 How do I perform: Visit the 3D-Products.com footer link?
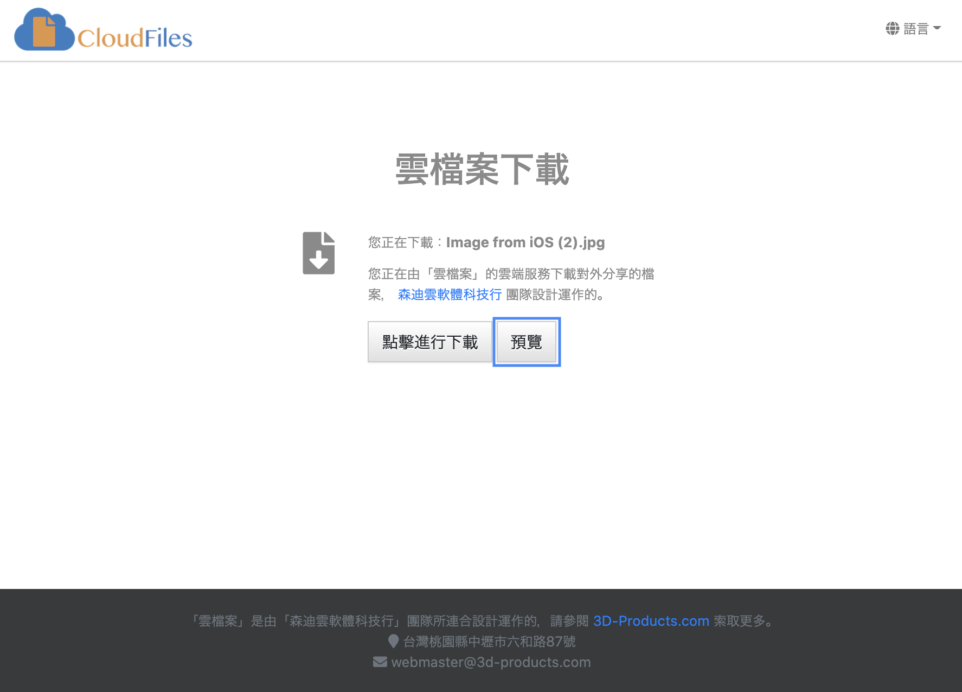[651, 621]
